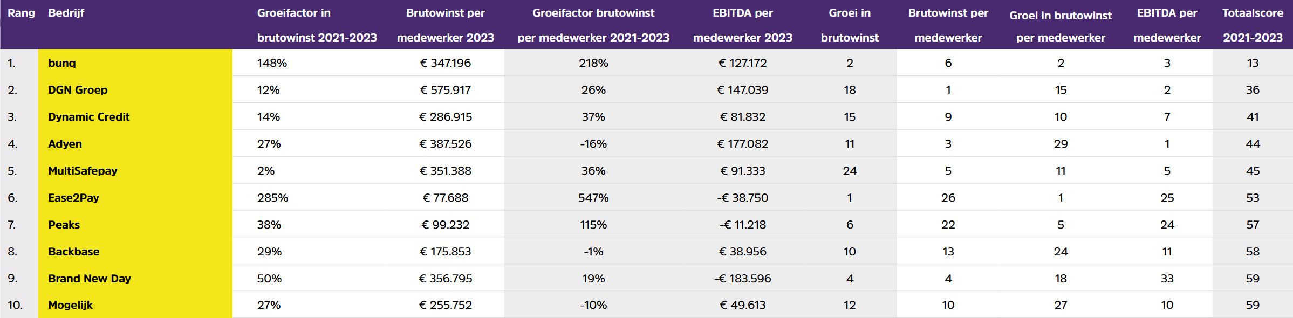Click the Rang column header
Viewport: 1293px width, 318px height.
click(x=21, y=13)
